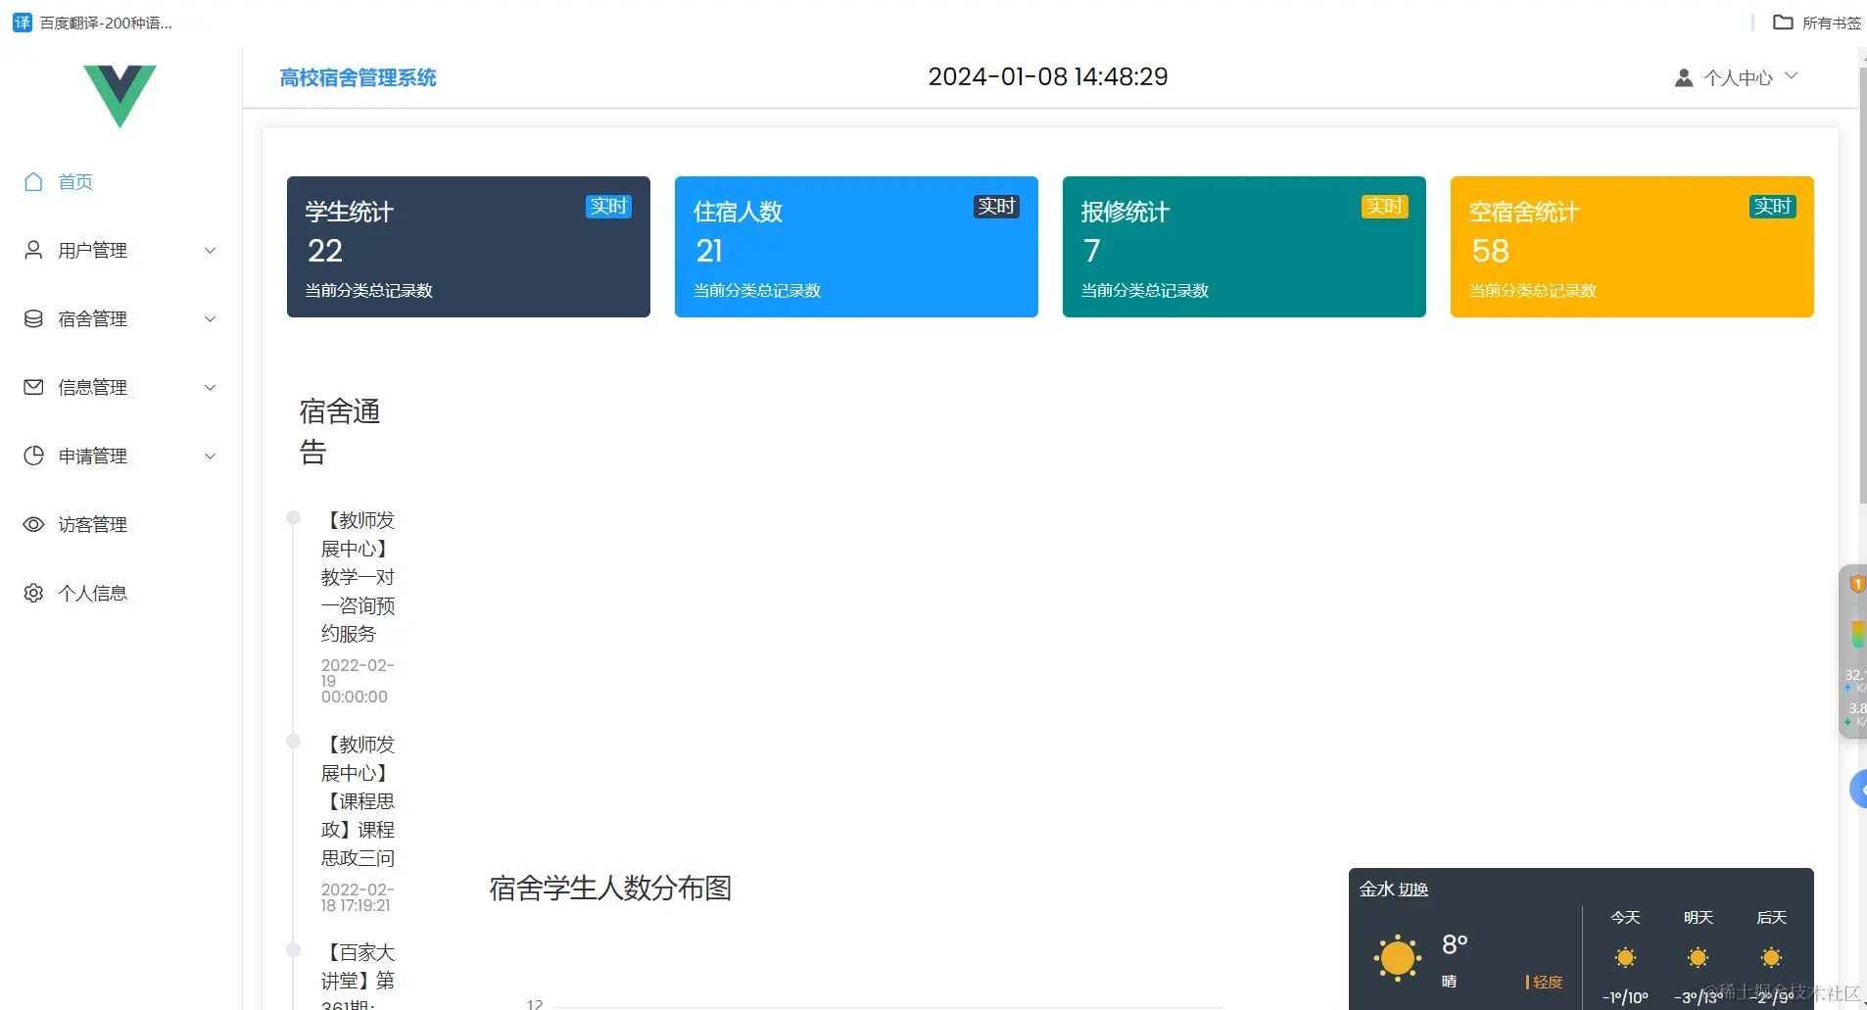Open 个人信息 menu item
Image resolution: width=1867 pixels, height=1010 pixels.
click(121, 593)
